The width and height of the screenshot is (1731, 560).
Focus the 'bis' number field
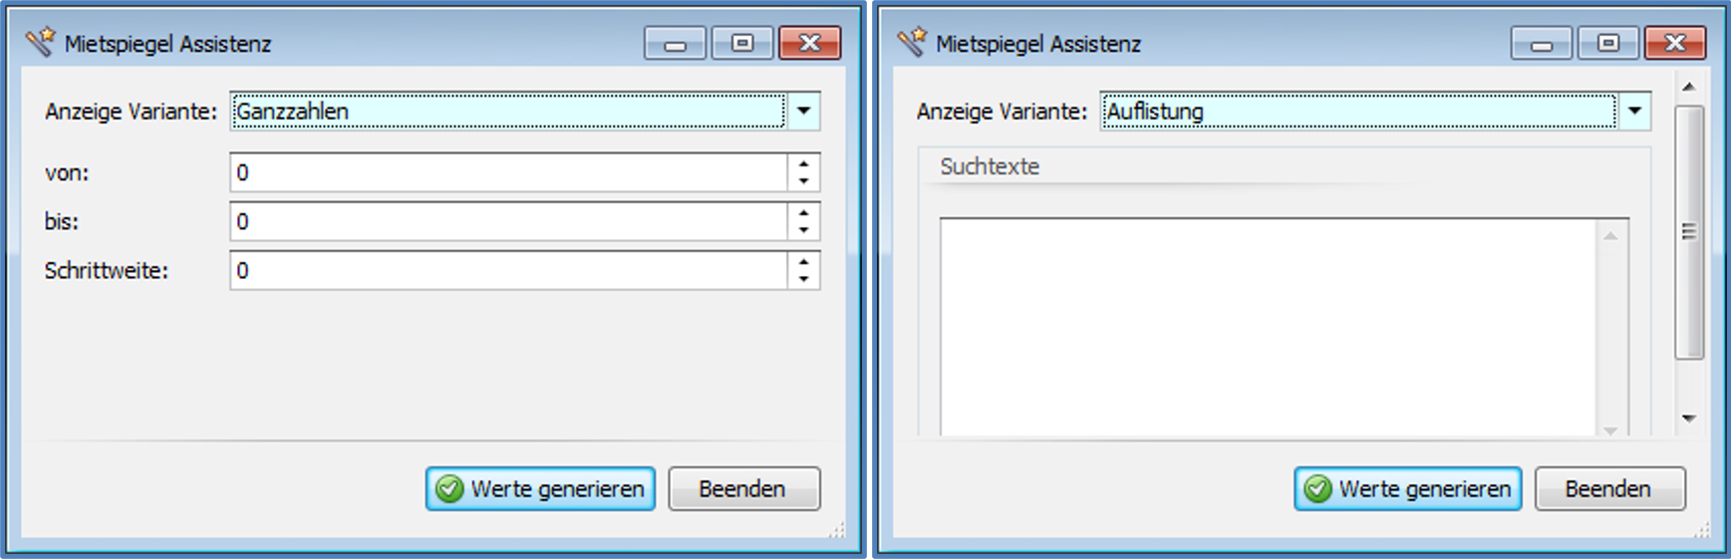508,221
